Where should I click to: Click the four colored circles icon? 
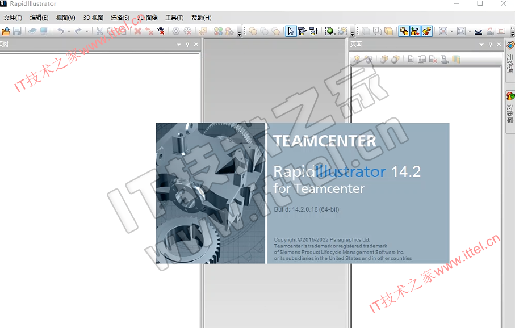[219, 31]
